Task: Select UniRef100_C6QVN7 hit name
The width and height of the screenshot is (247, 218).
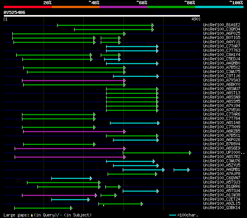Action: point(222,178)
